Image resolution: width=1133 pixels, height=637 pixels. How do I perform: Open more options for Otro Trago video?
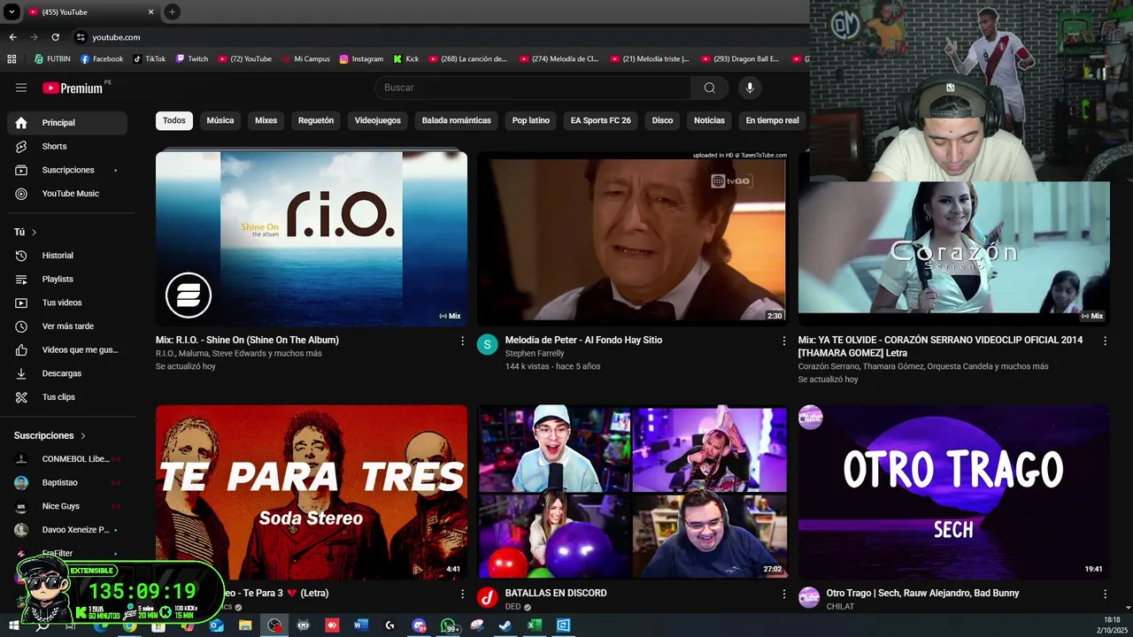pyautogui.click(x=1105, y=594)
